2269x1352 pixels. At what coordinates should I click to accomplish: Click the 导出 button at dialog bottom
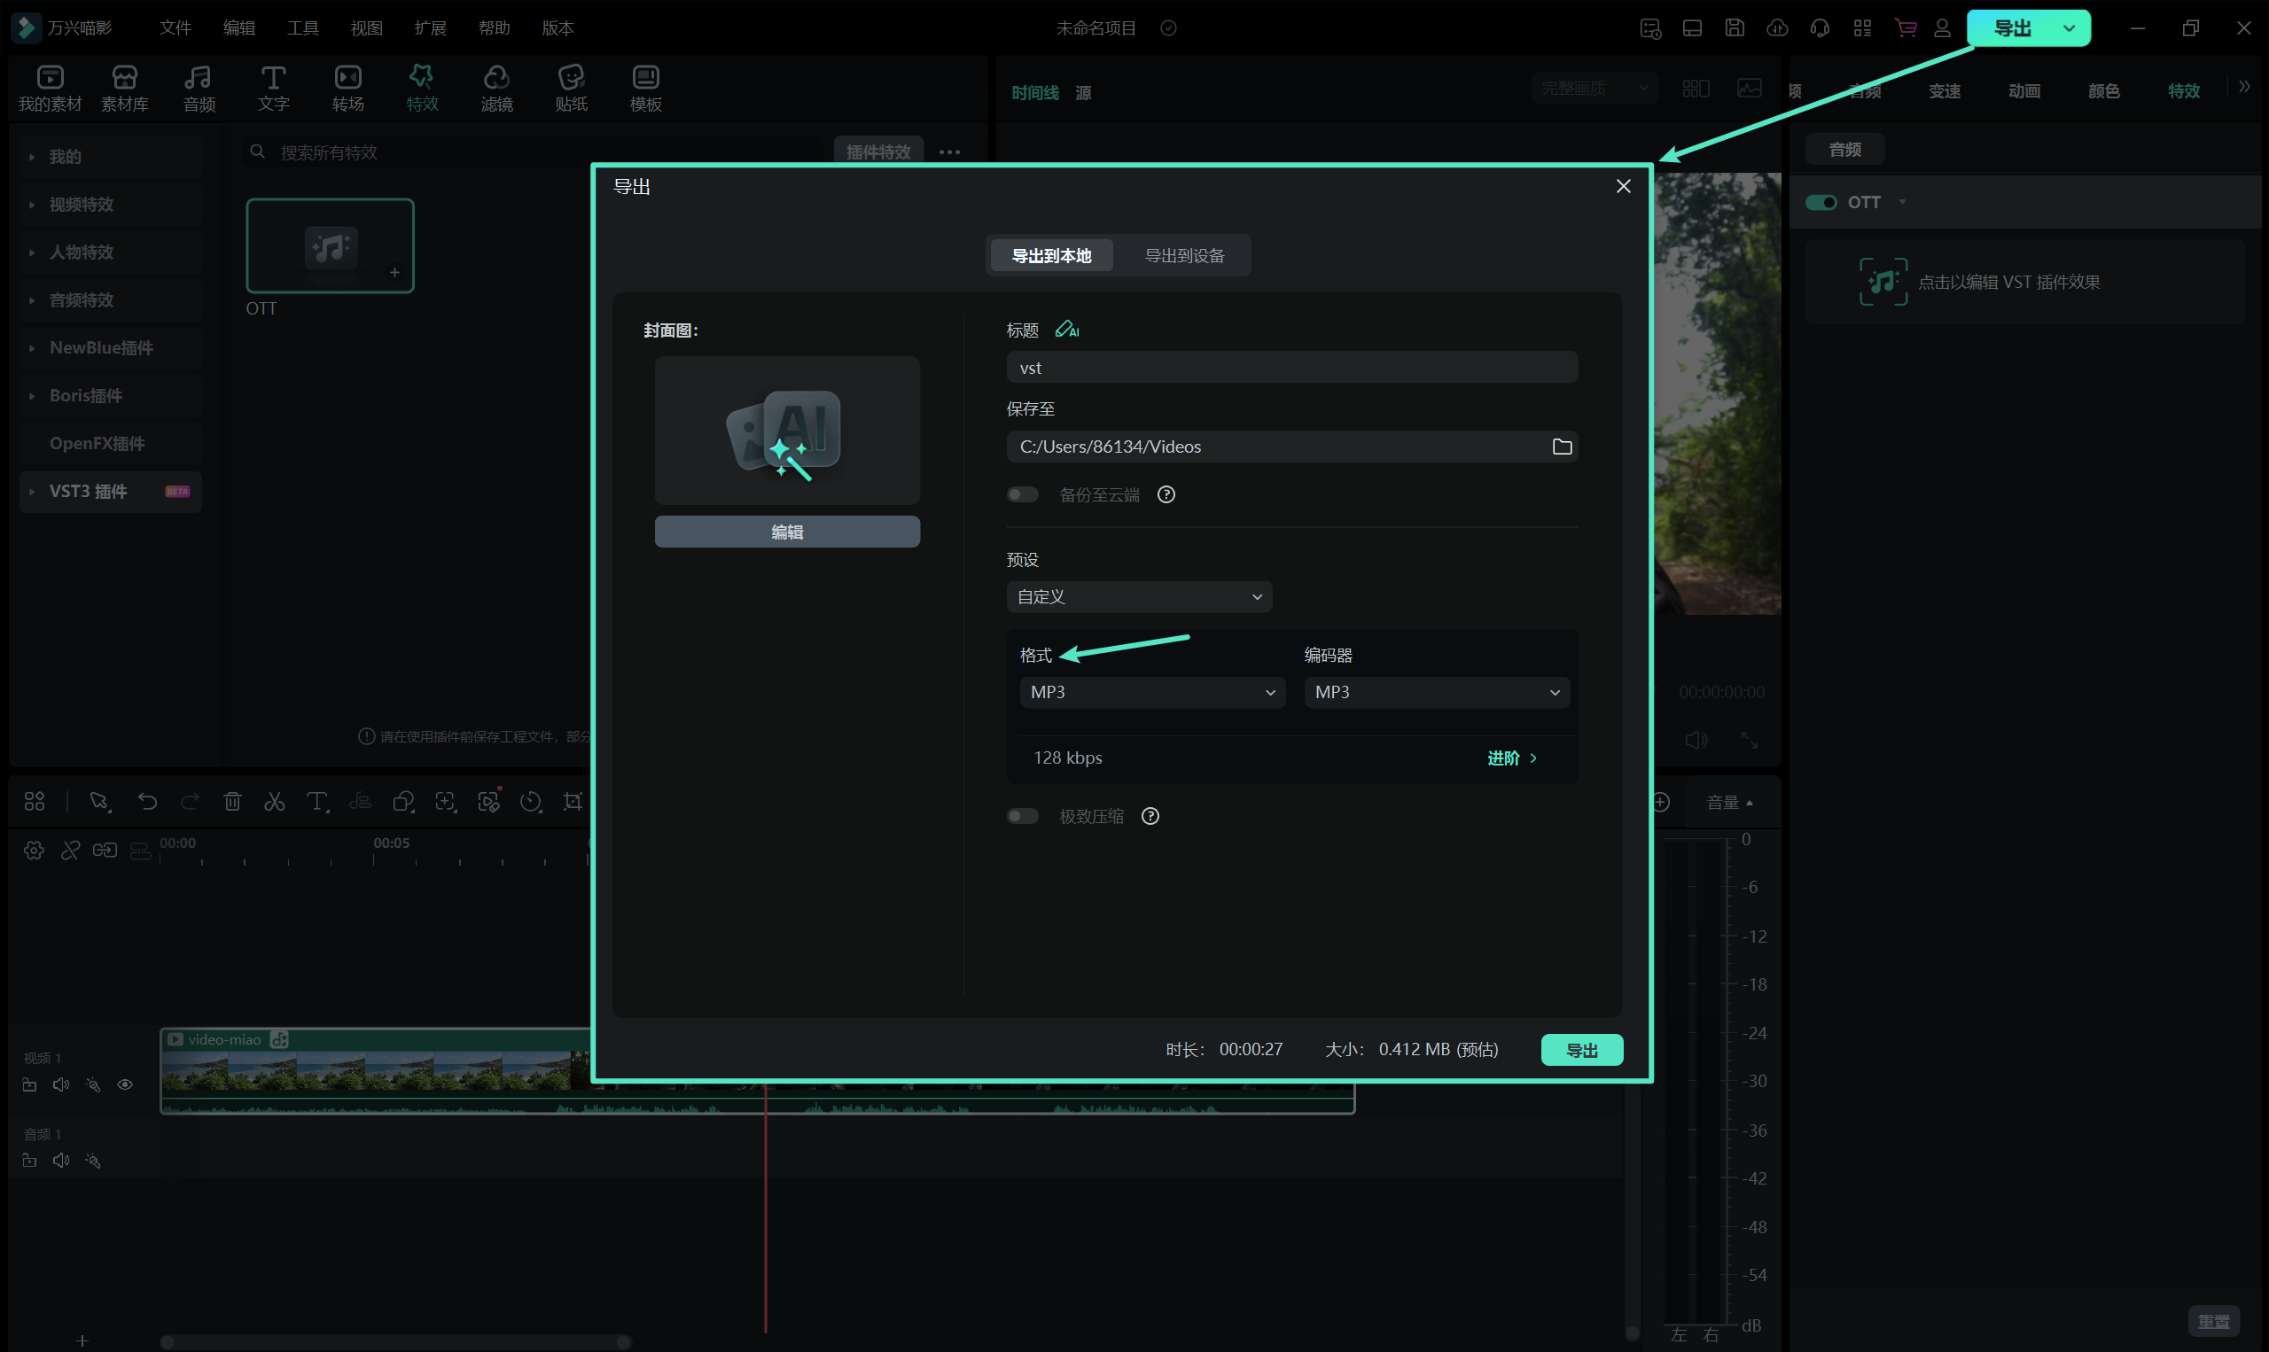(1581, 1050)
